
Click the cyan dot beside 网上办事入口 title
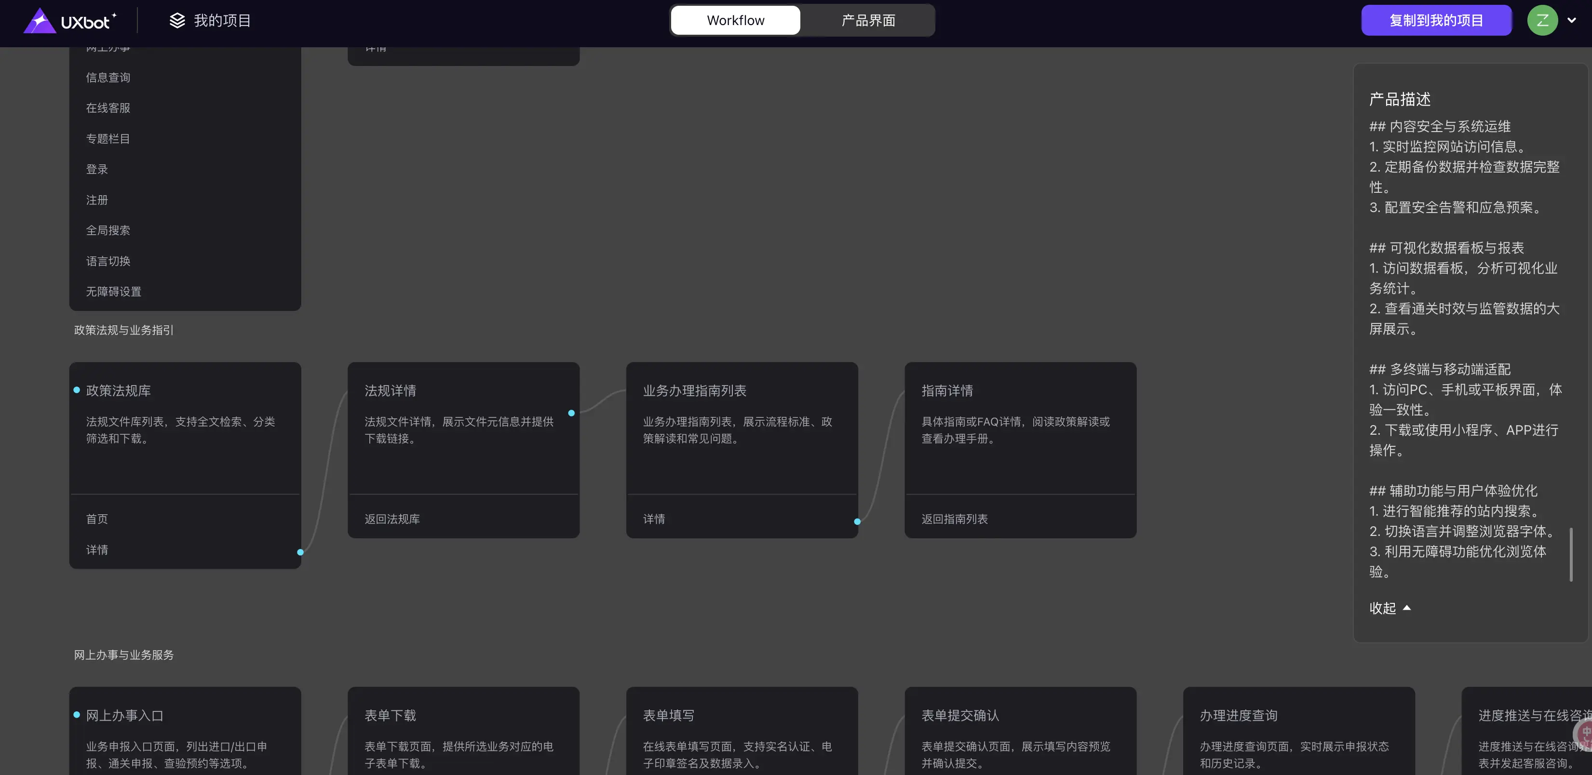(77, 714)
